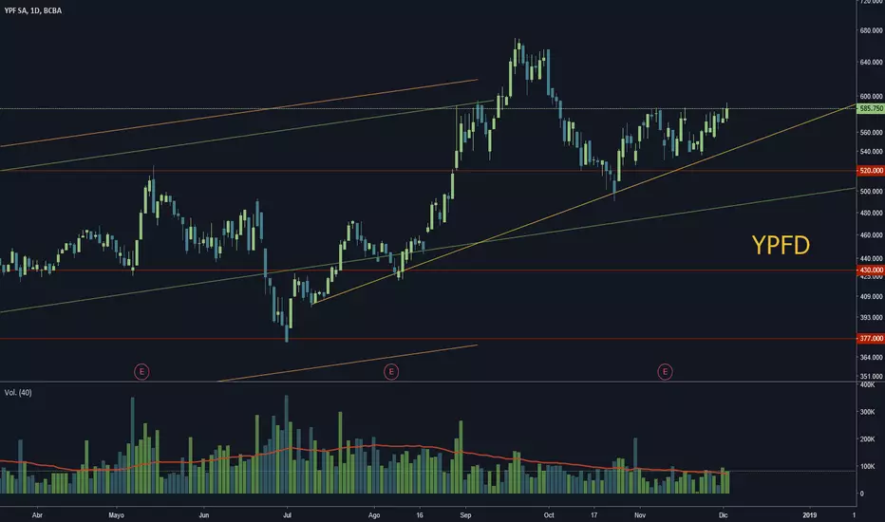Click the 364.000 price axis label

(x=871, y=358)
